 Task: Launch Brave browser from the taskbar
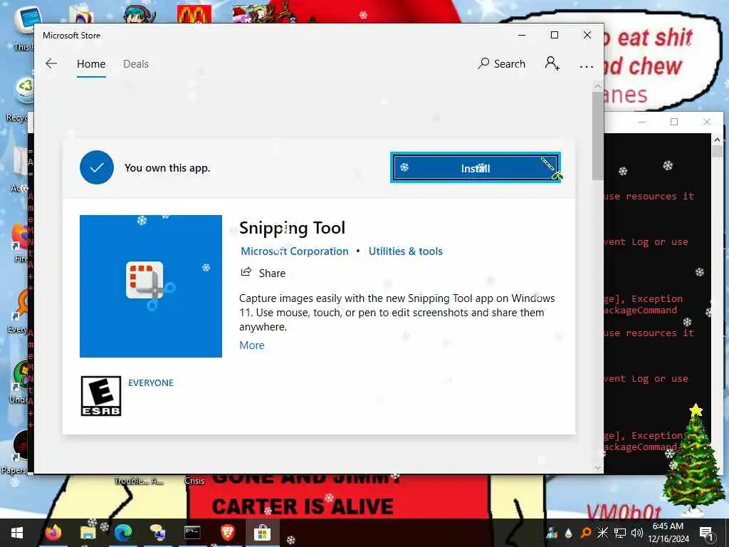(x=227, y=533)
